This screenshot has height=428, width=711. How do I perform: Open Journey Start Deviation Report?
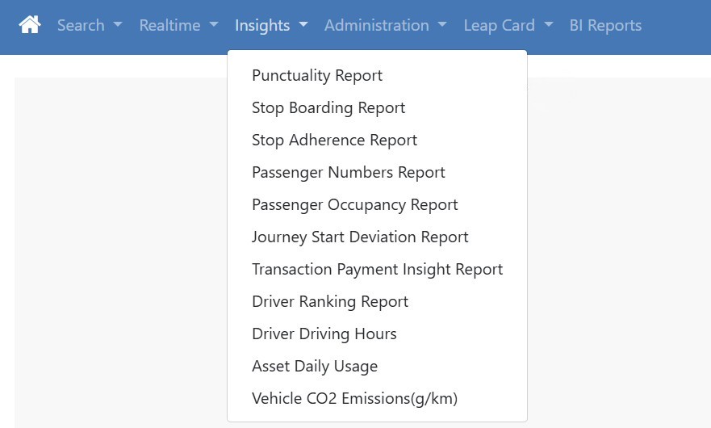(x=360, y=237)
